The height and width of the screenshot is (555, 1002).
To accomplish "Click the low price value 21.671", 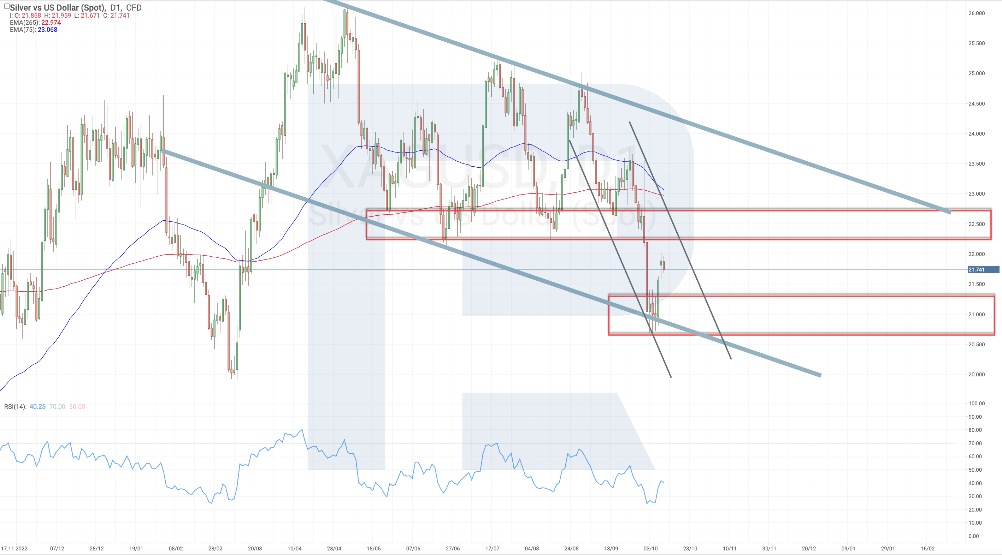I will click(x=90, y=16).
